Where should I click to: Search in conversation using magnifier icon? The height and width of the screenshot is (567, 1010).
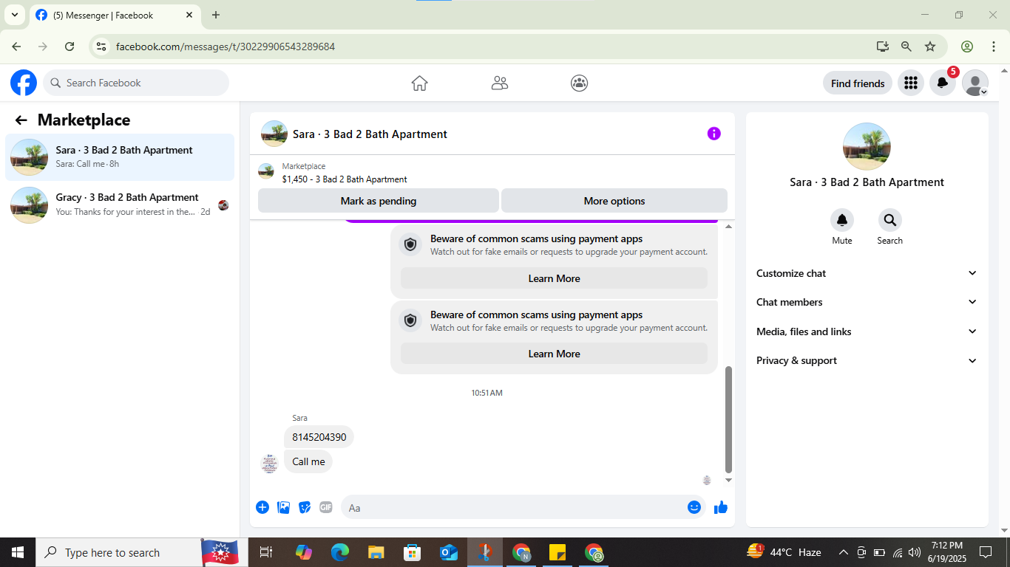point(890,220)
